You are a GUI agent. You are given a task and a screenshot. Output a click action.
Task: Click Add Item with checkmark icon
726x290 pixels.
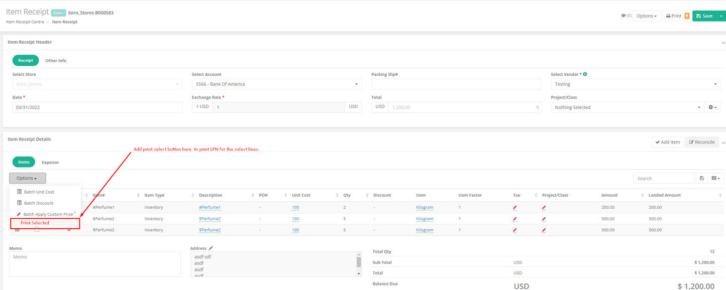(x=668, y=142)
